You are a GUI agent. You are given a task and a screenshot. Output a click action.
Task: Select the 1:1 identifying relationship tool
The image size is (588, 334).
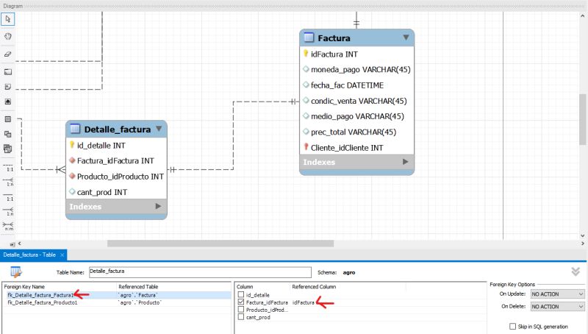click(8, 196)
